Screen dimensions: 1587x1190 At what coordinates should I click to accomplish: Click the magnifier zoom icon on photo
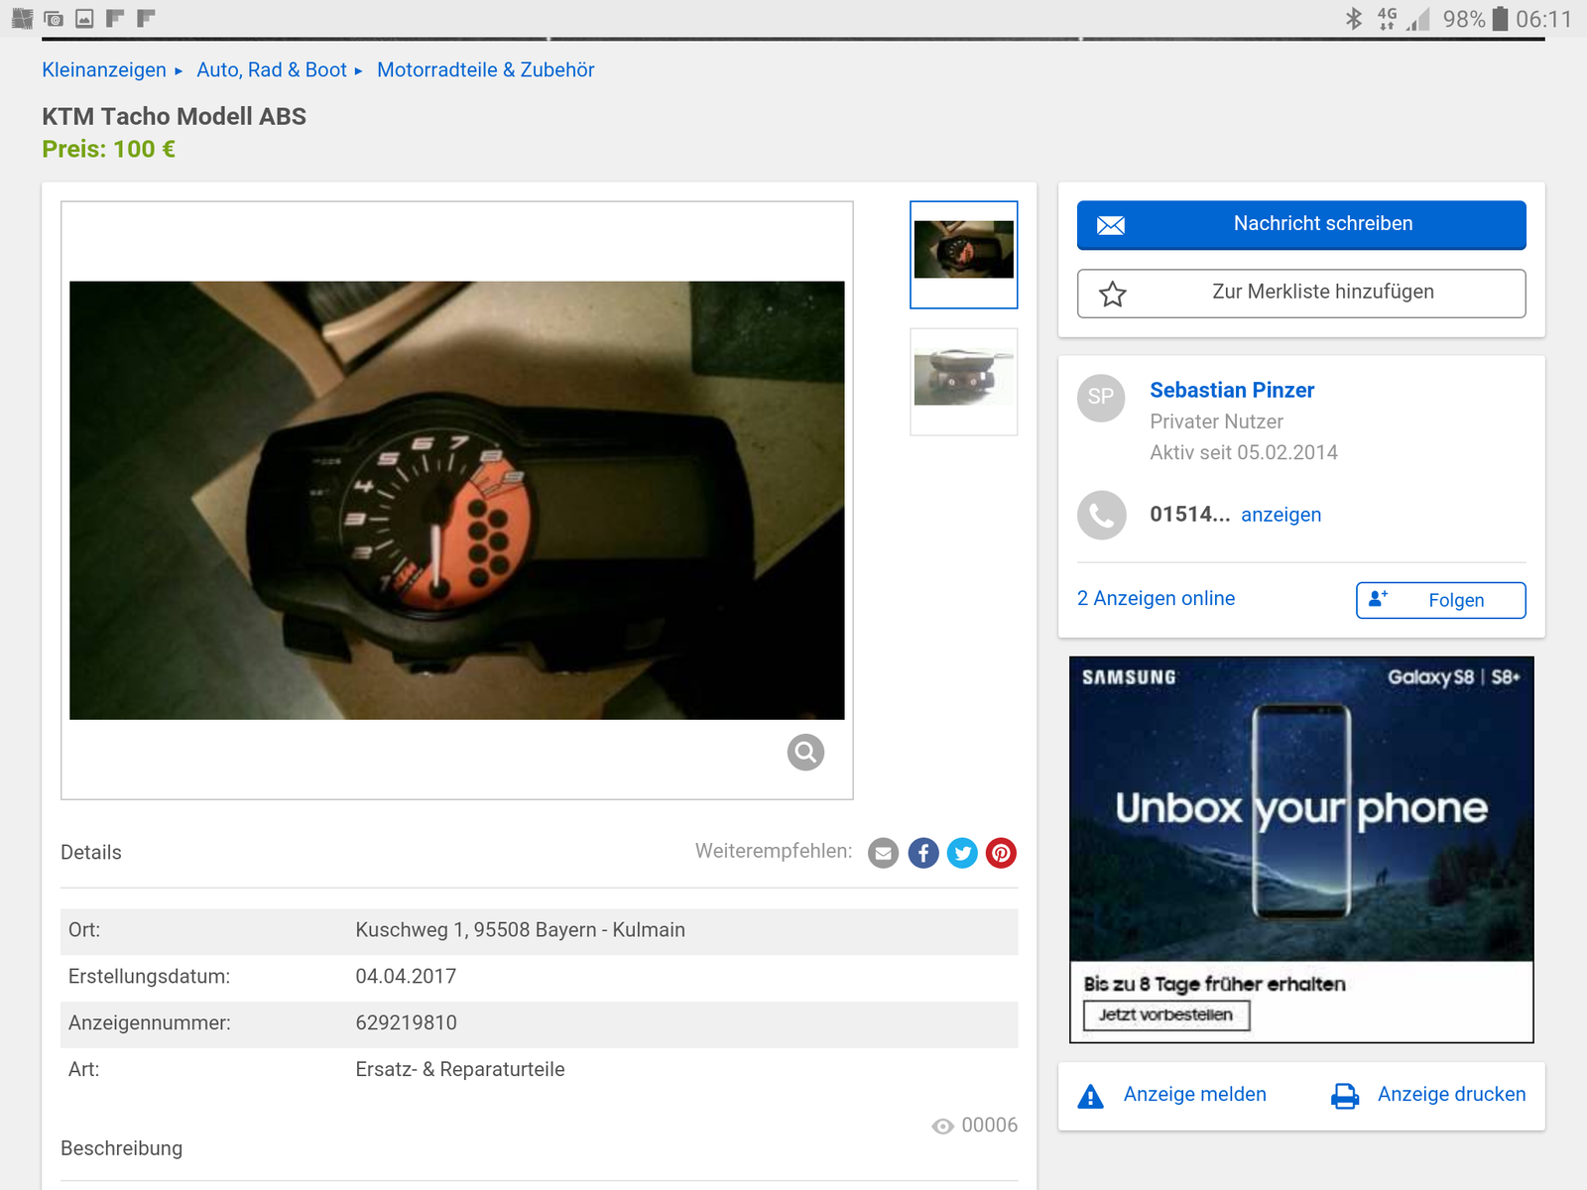tap(805, 753)
